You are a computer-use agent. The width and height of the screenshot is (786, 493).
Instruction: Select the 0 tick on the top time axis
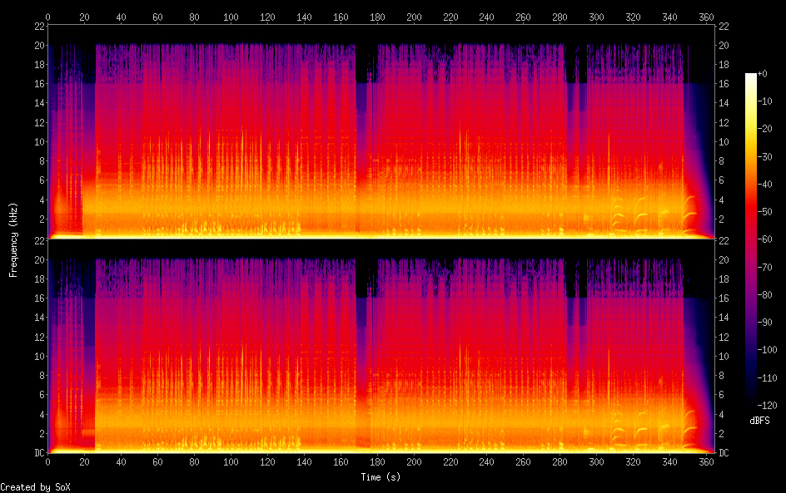pyautogui.click(x=48, y=16)
